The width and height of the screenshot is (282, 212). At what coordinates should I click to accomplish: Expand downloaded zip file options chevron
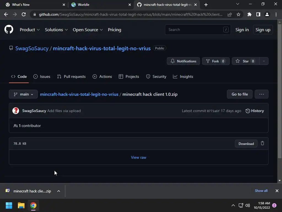[59, 191]
